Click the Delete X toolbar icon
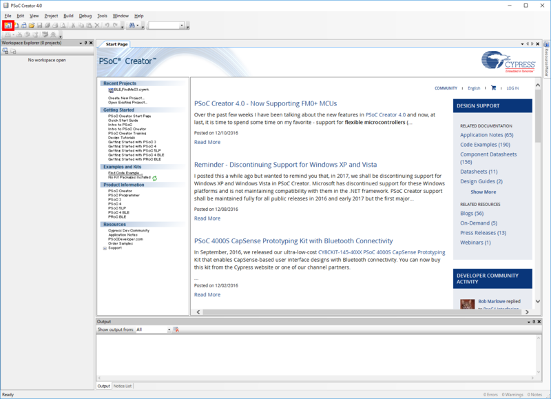 [97, 25]
